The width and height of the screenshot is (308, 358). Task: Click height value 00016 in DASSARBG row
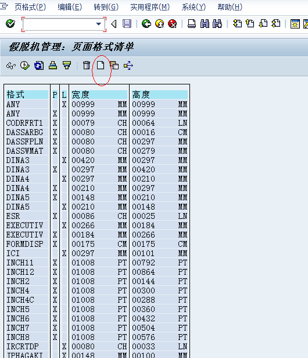coord(144,132)
